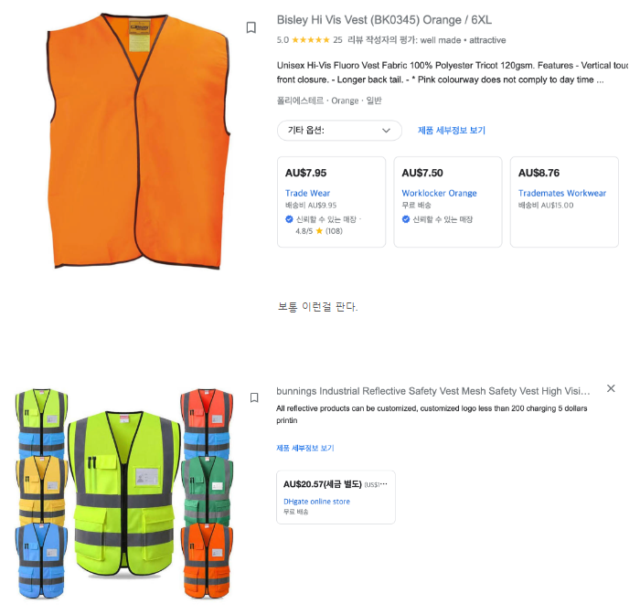Go to the Trademates Workwear store link
This screenshot has width=640, height=614.
(561, 194)
